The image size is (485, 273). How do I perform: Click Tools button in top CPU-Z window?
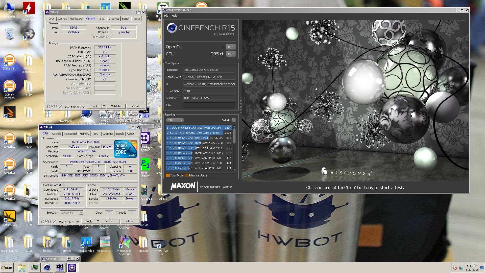click(x=94, y=106)
